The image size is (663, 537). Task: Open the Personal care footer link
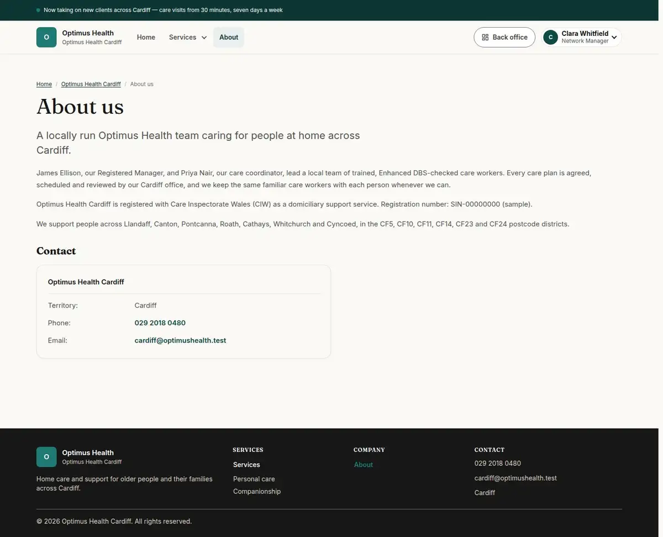tap(254, 479)
